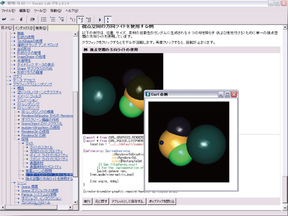Toggle the double blue arrows toolbar button
The height and width of the screenshot is (216, 288).
[x=108, y=19]
